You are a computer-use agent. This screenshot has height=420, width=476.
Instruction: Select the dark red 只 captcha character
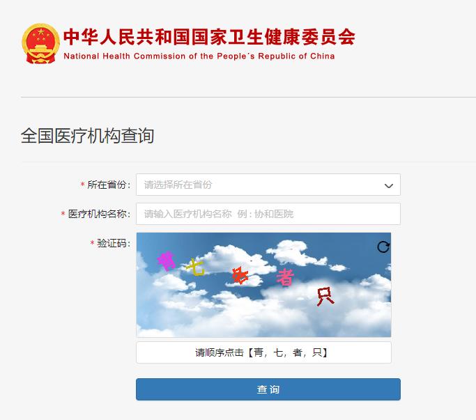tap(325, 297)
